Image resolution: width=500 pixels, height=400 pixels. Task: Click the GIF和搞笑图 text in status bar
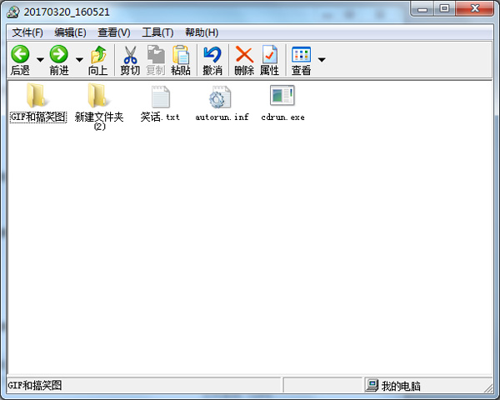[x=35, y=385]
